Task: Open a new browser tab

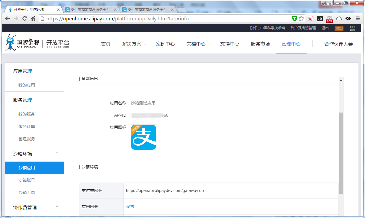Action: (x=181, y=10)
